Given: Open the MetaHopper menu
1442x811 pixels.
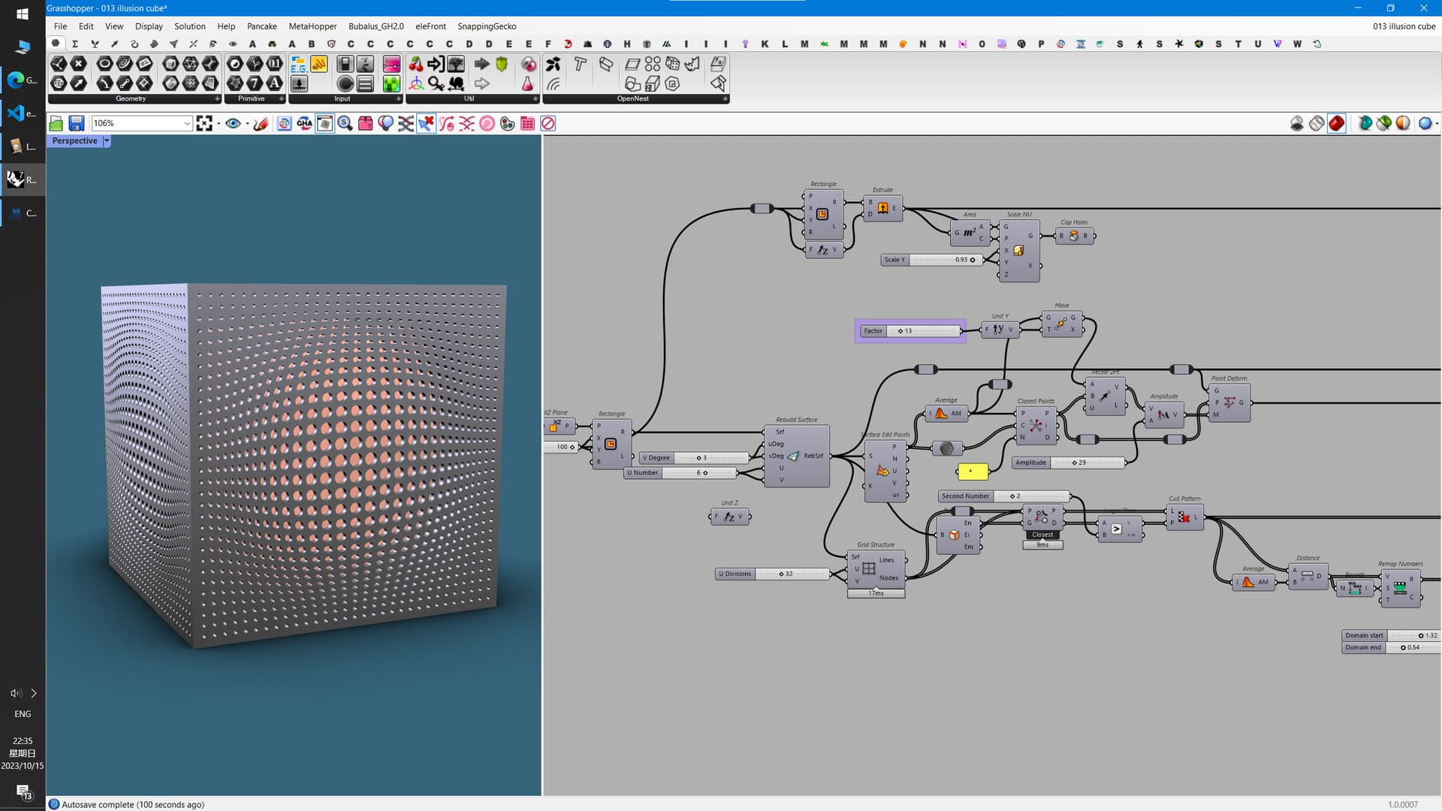Looking at the screenshot, I should click(x=312, y=26).
